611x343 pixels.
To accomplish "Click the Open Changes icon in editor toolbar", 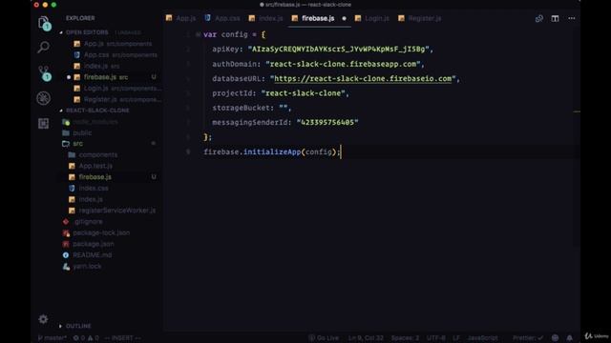I will coord(538,18).
